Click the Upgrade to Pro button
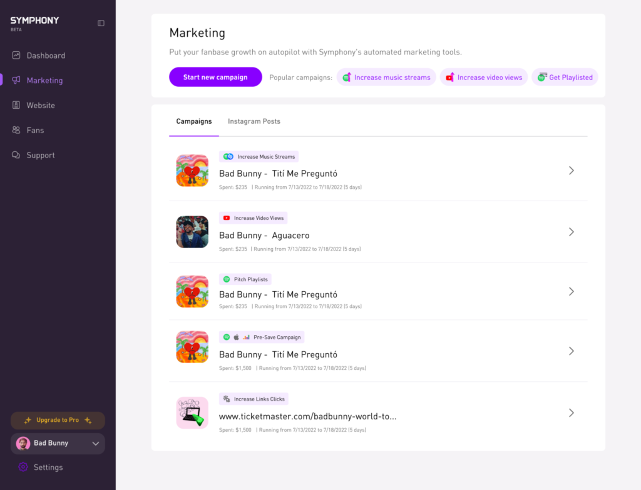Screen dimensions: 641x490 (x=58, y=420)
